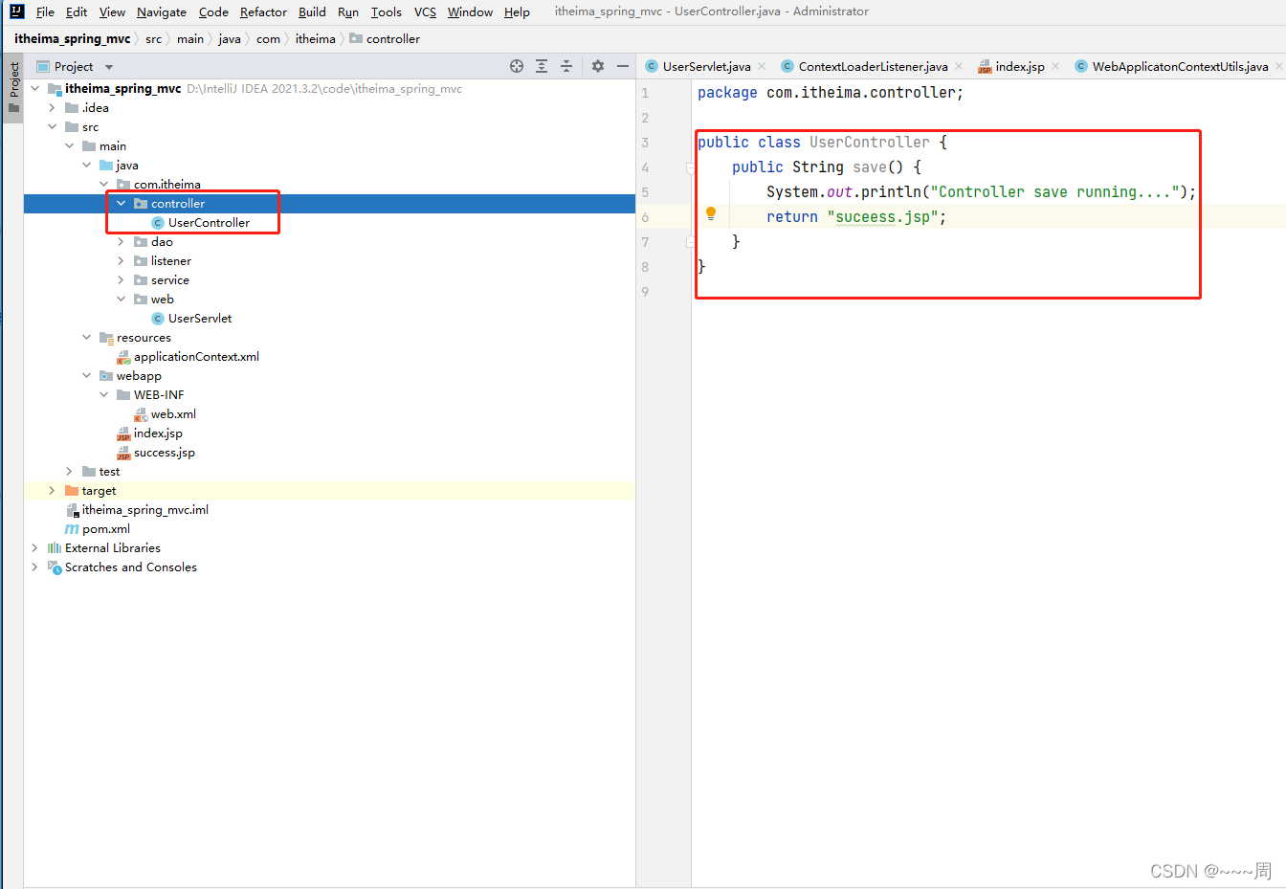1286x889 pixels.
Task: Collapse the WEB-INF folder
Action: point(104,395)
